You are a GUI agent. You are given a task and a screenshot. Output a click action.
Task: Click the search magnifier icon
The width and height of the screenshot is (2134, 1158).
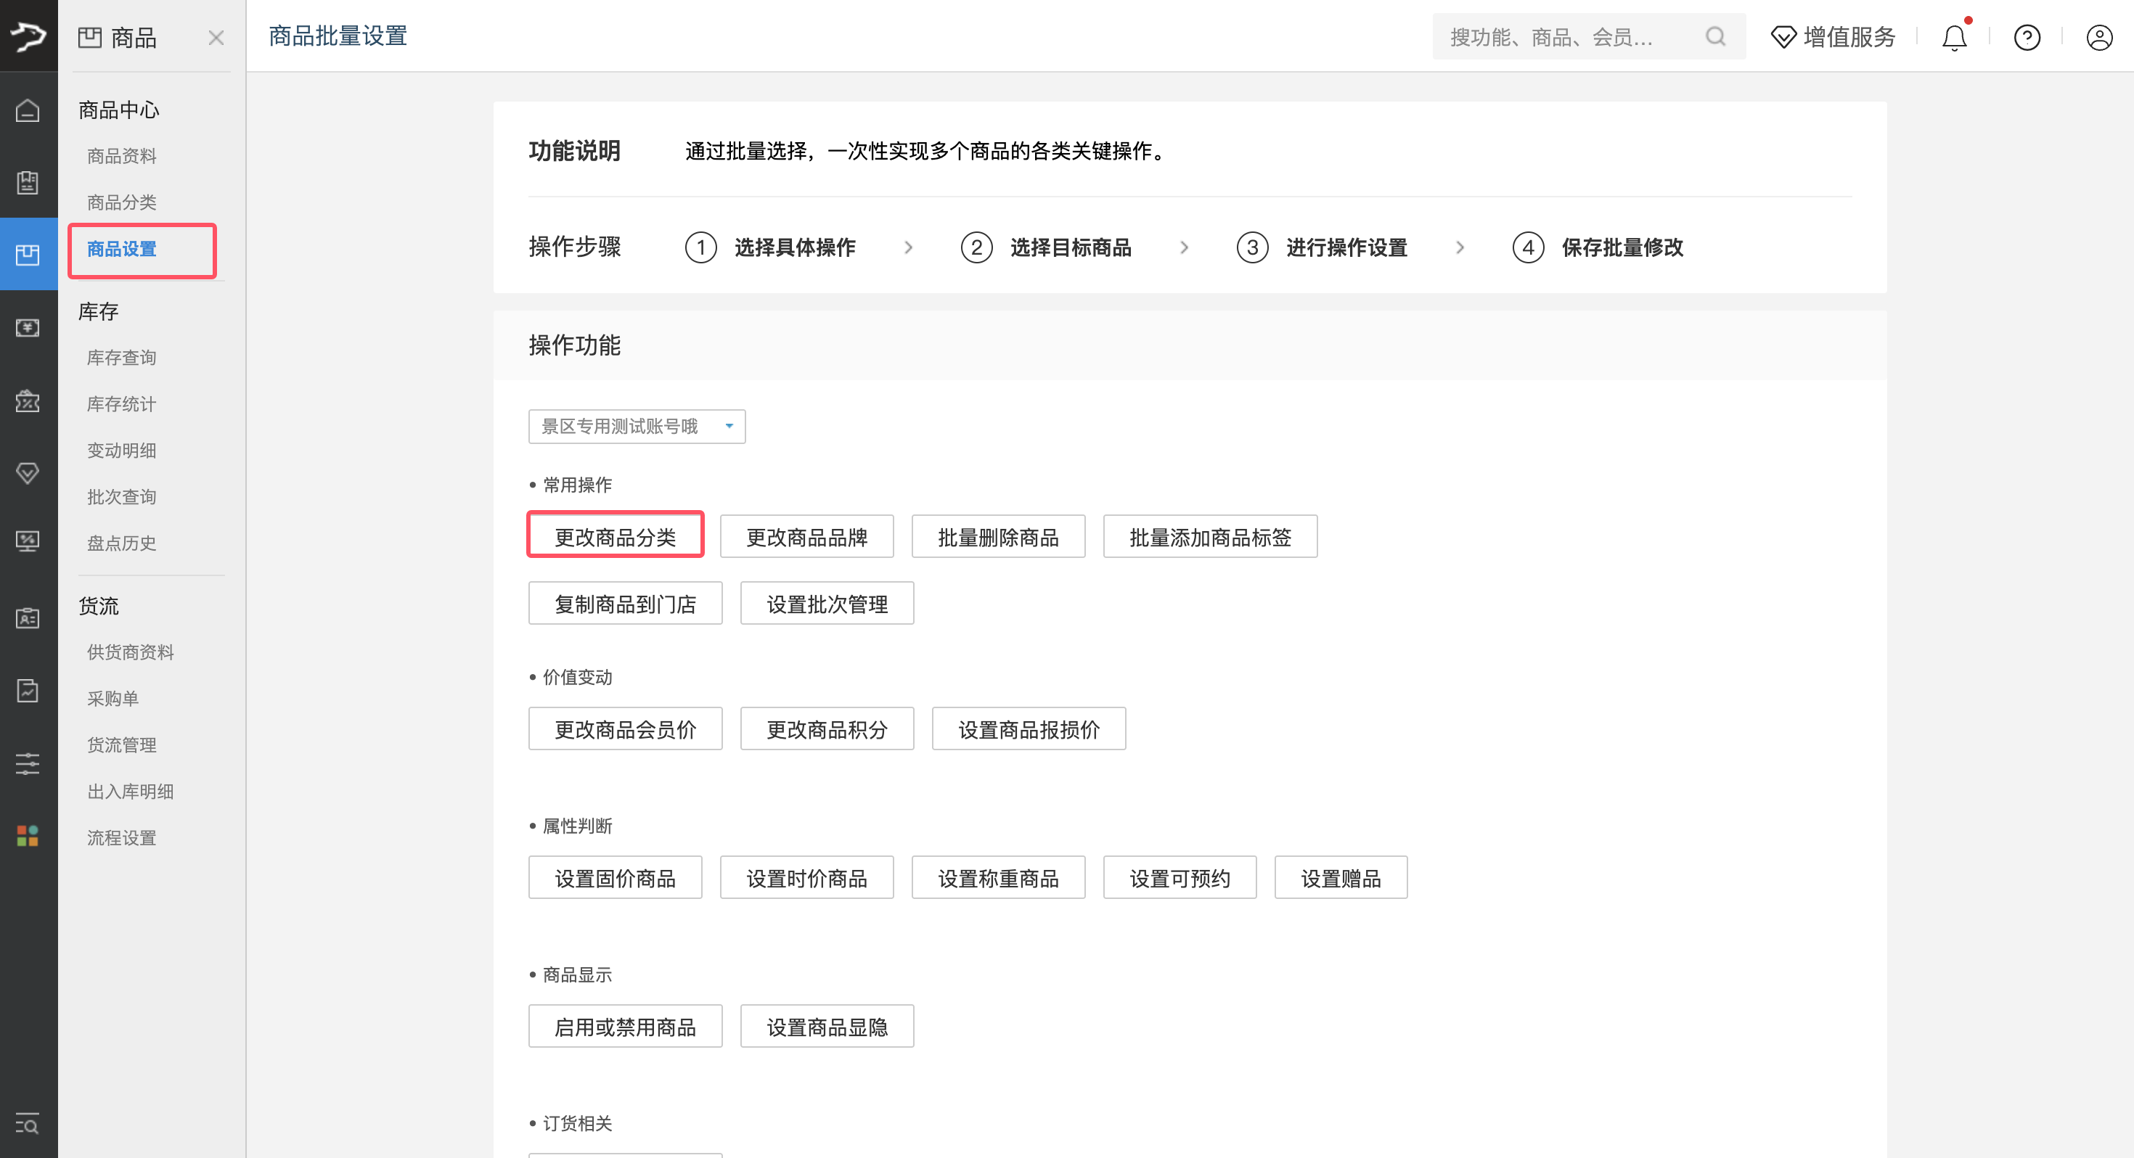point(1716,36)
